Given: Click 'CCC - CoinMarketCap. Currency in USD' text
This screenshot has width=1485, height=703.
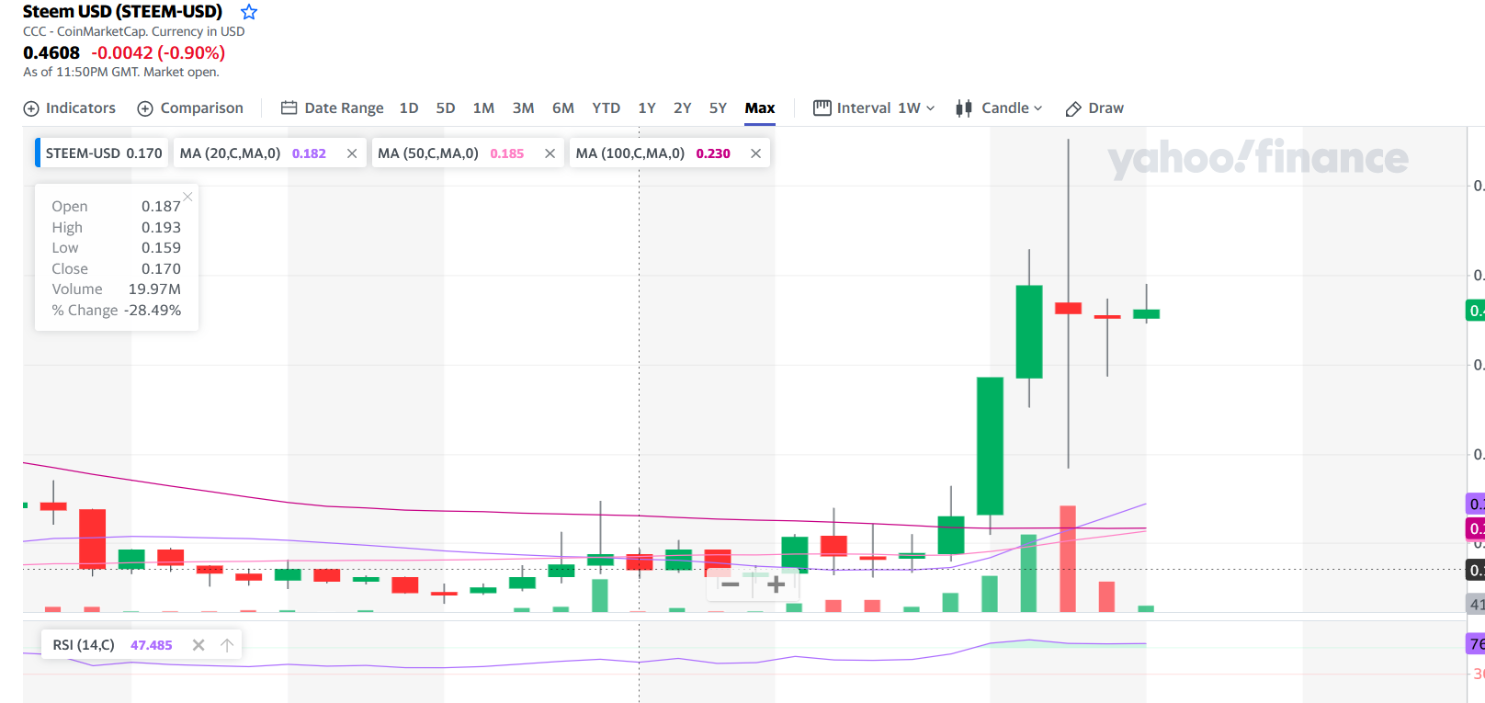Looking at the screenshot, I should [134, 32].
